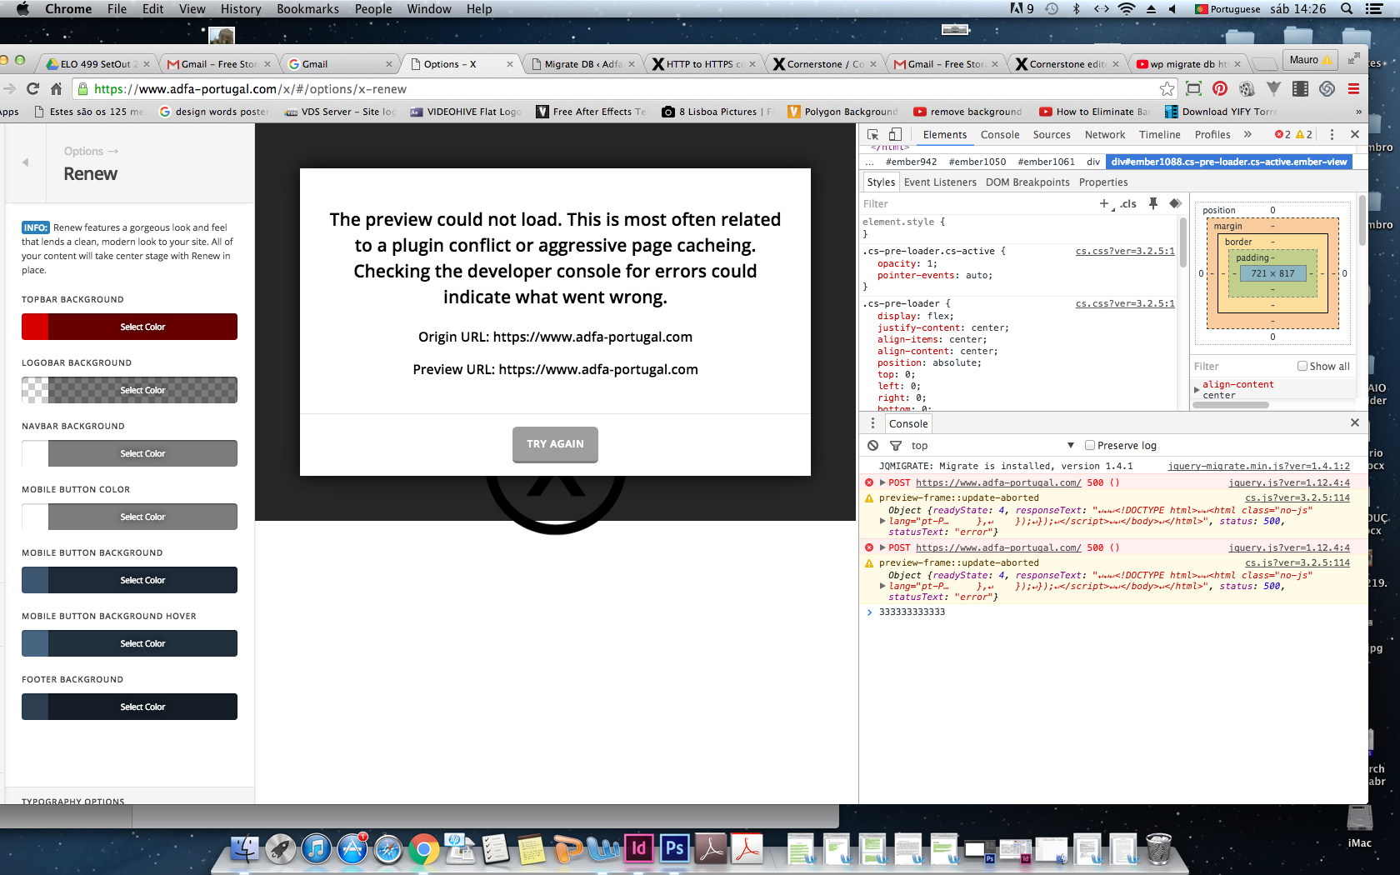Open Spotlight search in the menu bar
This screenshot has width=1400, height=875.
(1347, 9)
